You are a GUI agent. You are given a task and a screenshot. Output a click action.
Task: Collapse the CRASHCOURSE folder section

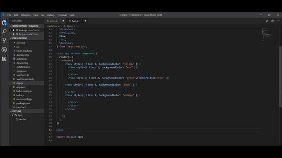26,38
